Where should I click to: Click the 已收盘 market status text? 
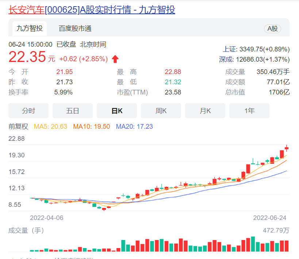(x=66, y=45)
